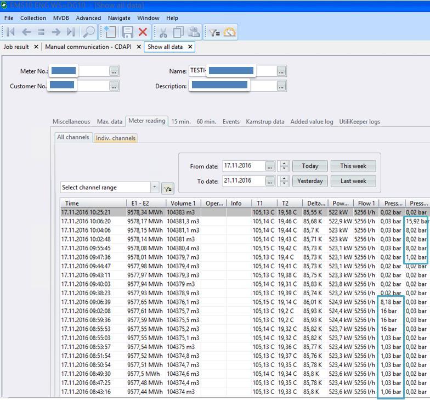Adjust From date spinner
This screenshot has width=430, height=400.
(284, 166)
